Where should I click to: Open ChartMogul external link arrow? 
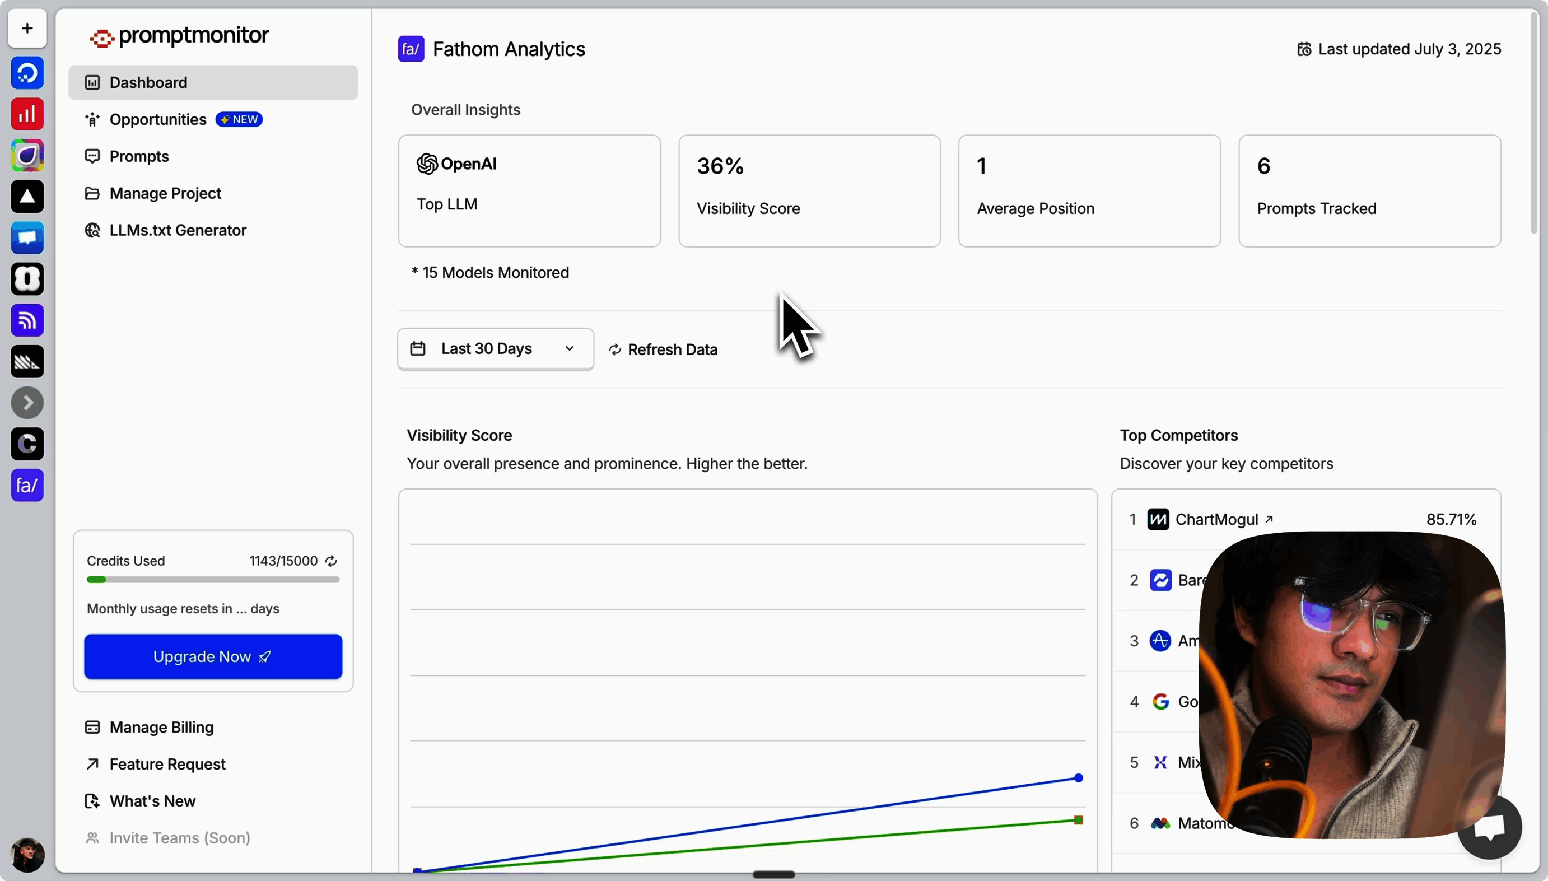pos(1269,519)
